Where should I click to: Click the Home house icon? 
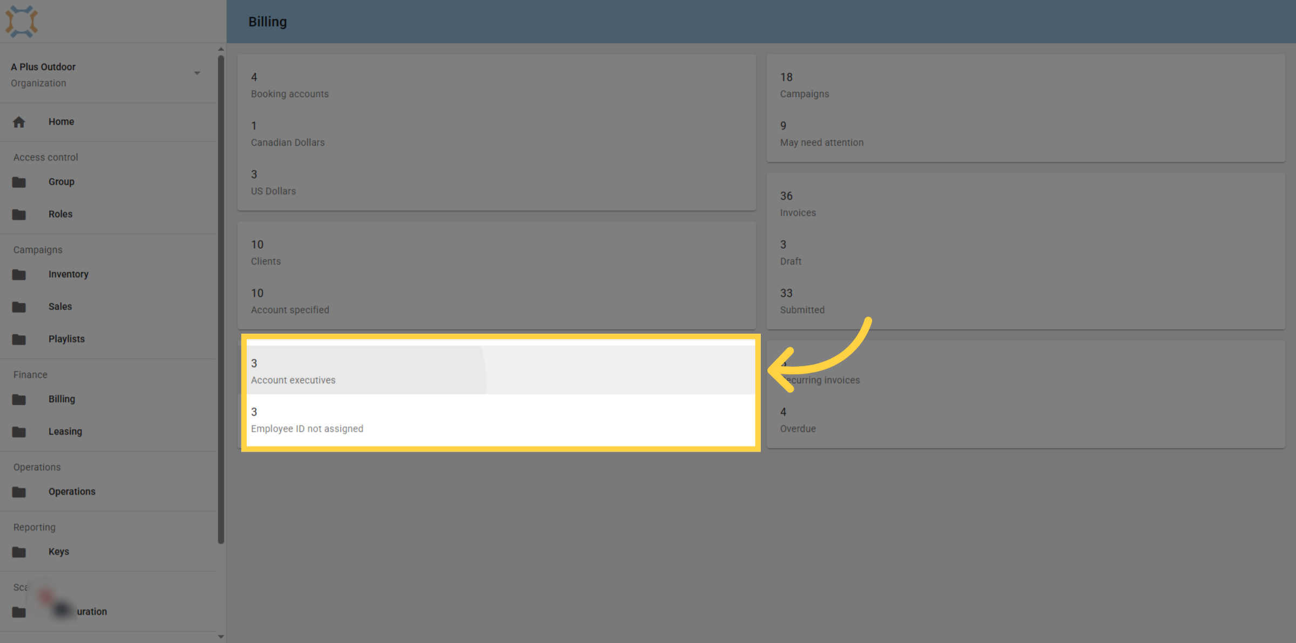pos(19,122)
